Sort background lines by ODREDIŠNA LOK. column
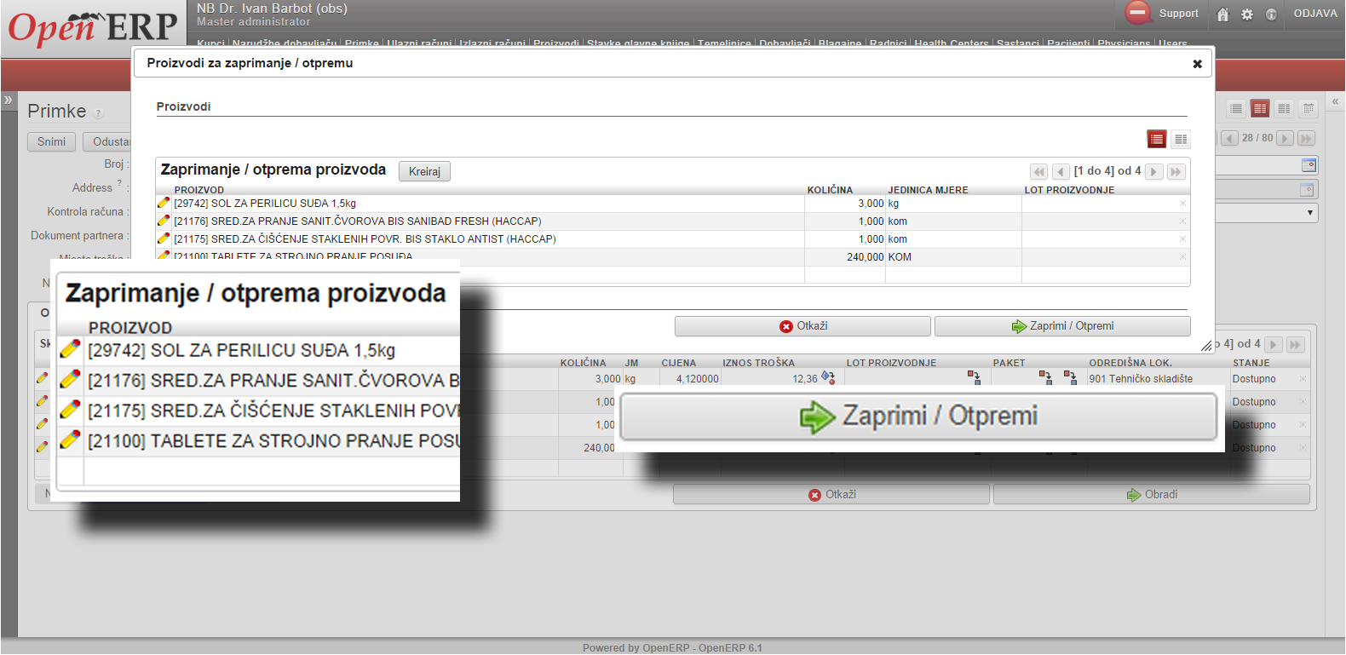This screenshot has width=1346, height=655. pyautogui.click(x=1130, y=364)
